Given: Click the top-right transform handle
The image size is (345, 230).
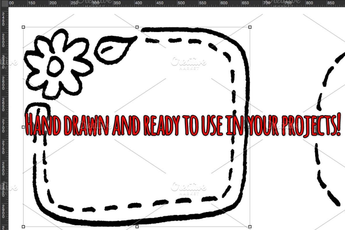Looking at the screenshot, I should click(250, 27).
